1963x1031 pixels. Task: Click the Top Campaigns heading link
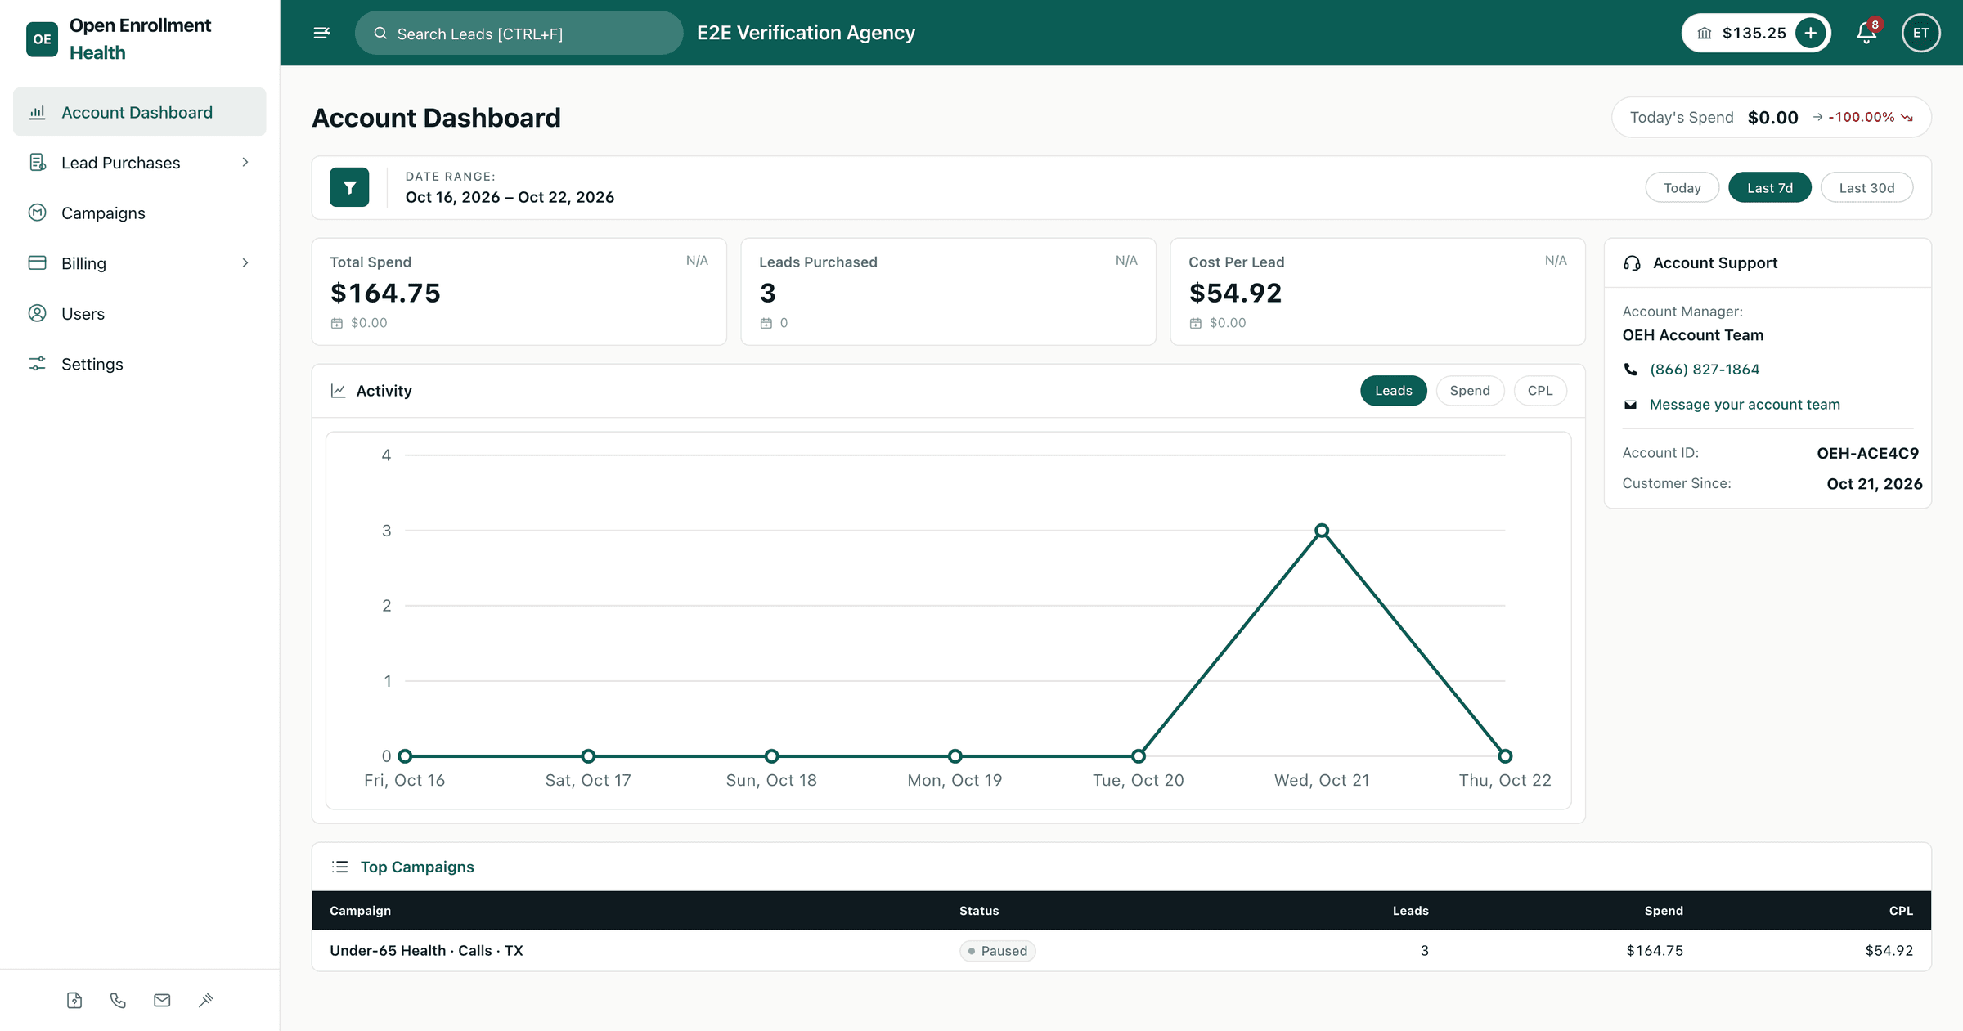point(417,867)
